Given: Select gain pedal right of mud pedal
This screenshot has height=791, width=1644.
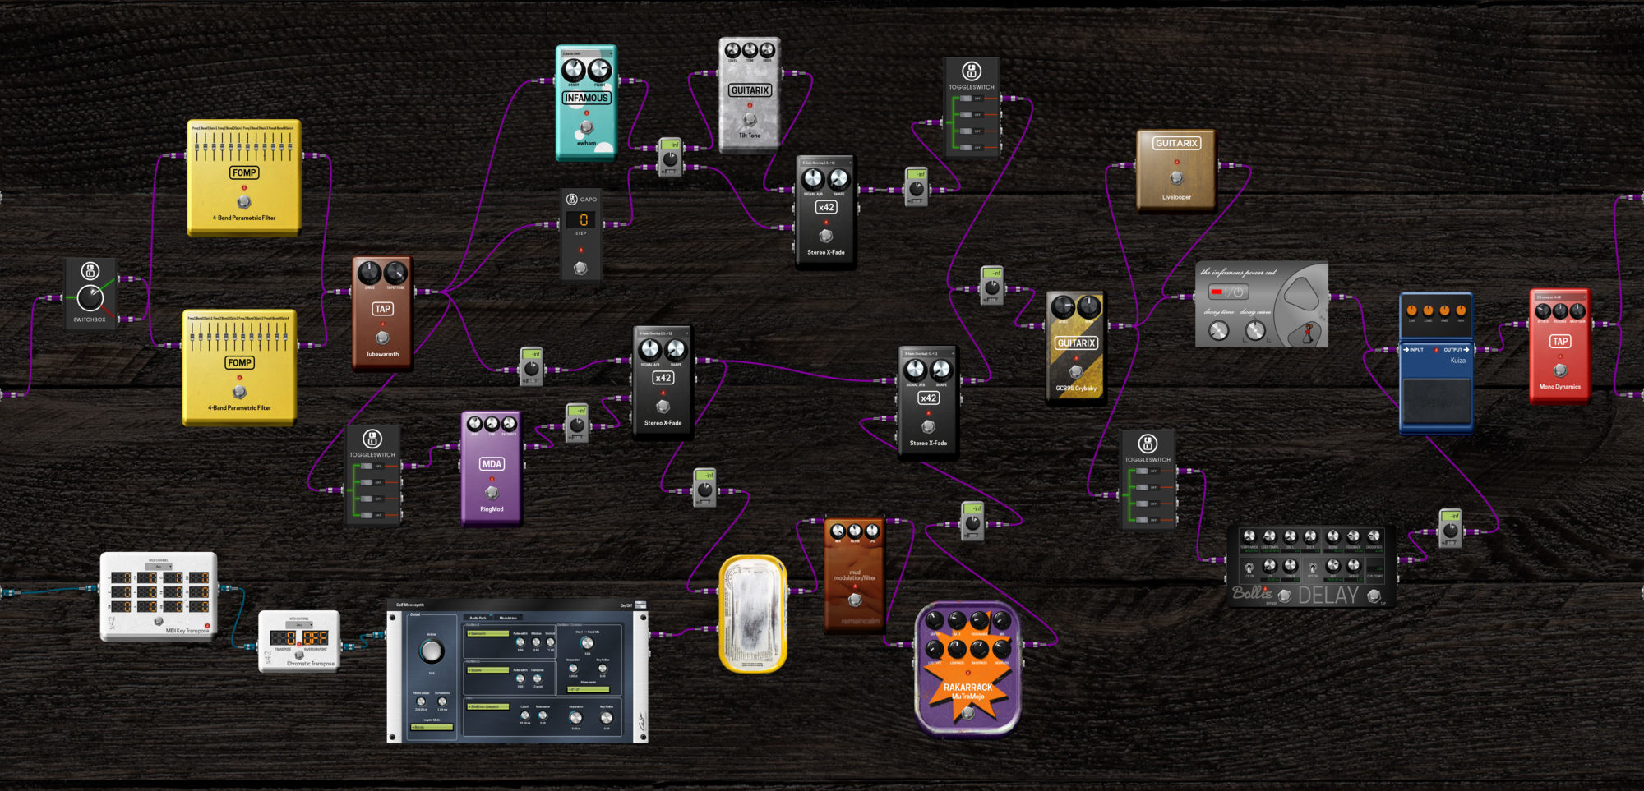Looking at the screenshot, I should coord(972,521).
